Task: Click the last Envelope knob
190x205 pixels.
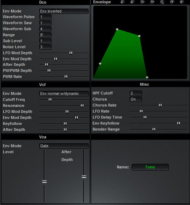Action: point(182,2)
